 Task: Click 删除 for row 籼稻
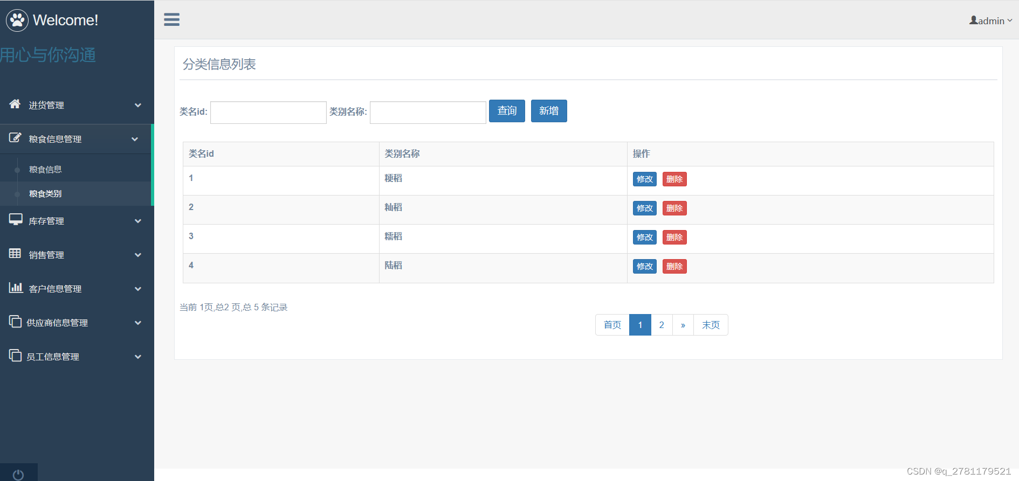[674, 208]
